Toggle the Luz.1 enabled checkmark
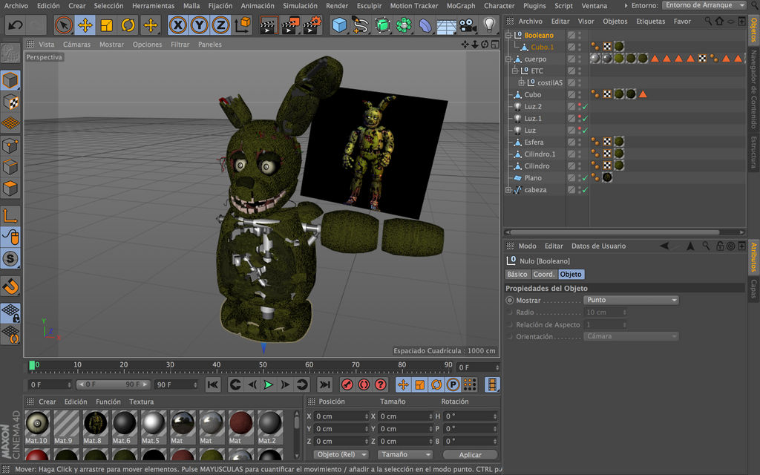Screen dimensions: 760x475 tap(585, 118)
